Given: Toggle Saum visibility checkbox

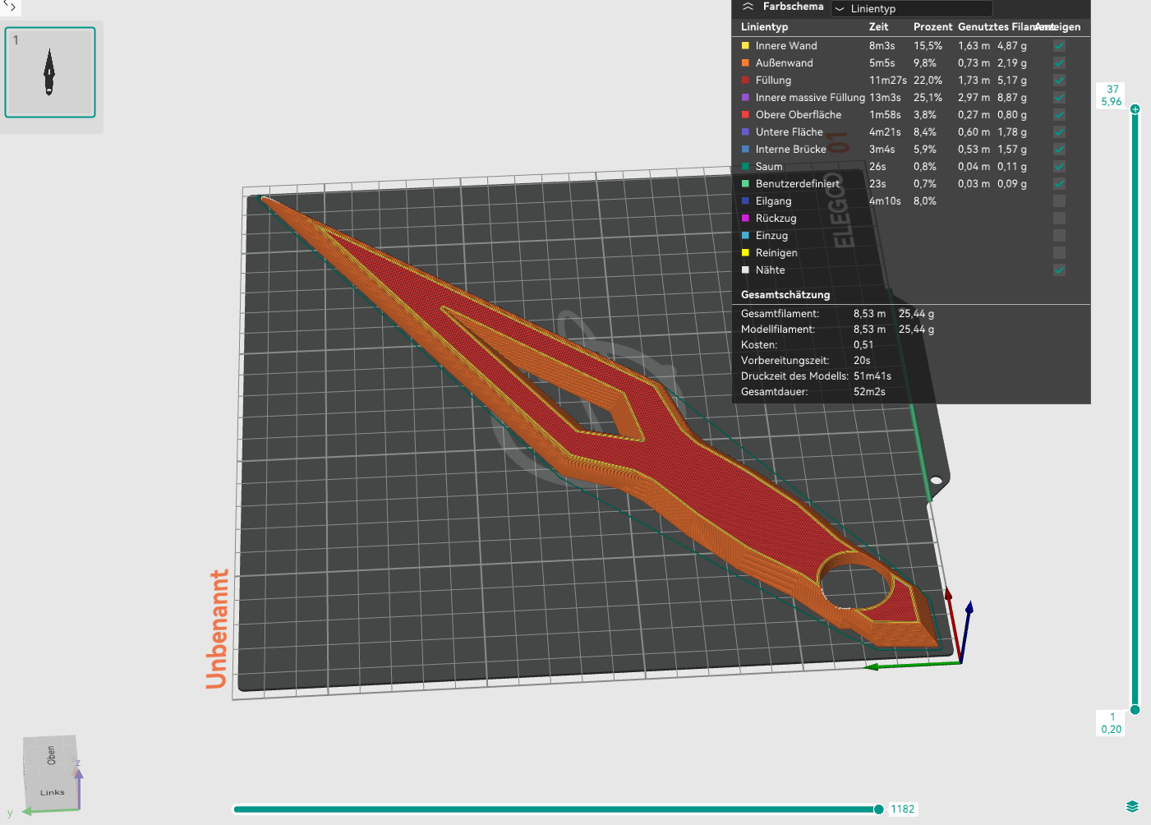Looking at the screenshot, I should point(1059,167).
